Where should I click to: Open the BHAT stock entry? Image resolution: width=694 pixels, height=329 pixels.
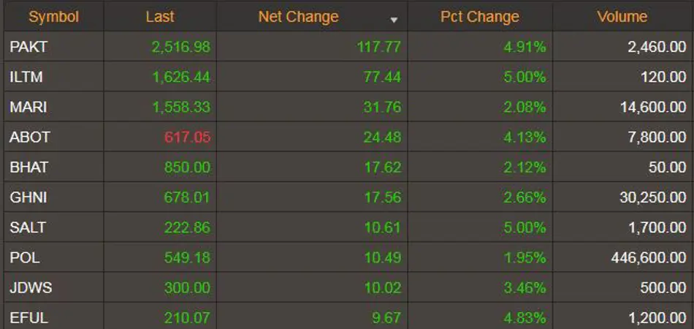click(28, 167)
